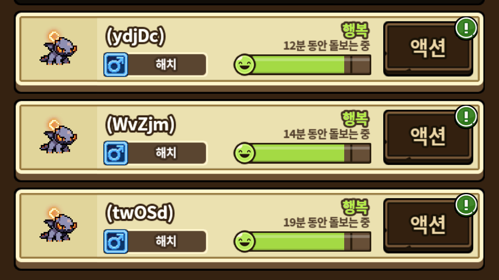Click the male gender icon for WvZjm
The width and height of the screenshot is (499, 280).
[116, 153]
